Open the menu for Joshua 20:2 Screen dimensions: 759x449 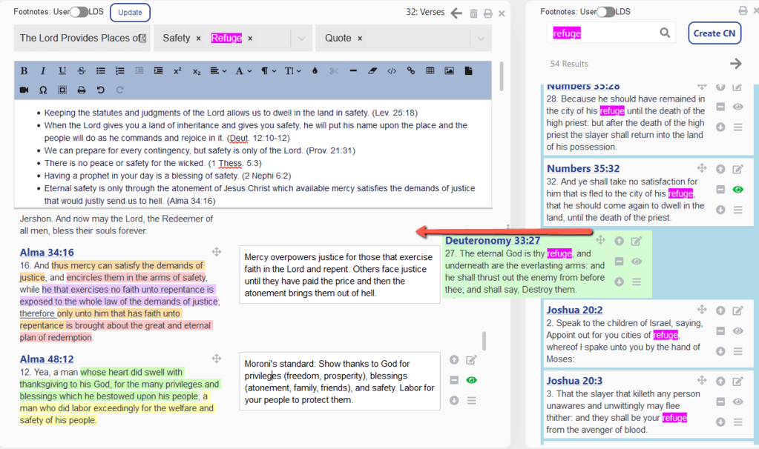pos(737,351)
